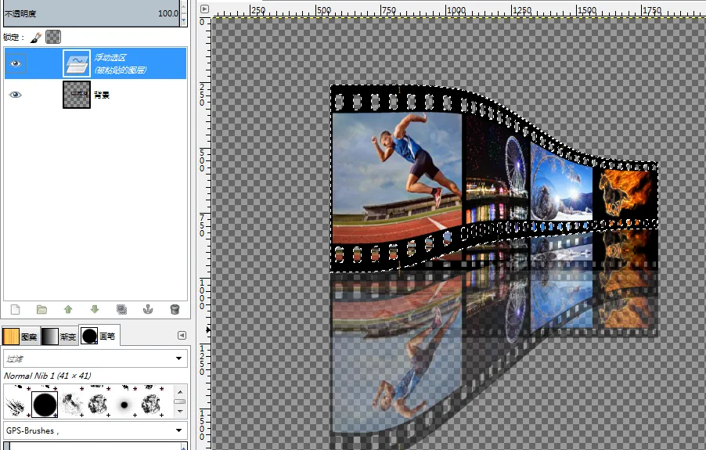Select the floating selection layer thumbnail
This screenshot has height=450, width=706.
coord(77,63)
